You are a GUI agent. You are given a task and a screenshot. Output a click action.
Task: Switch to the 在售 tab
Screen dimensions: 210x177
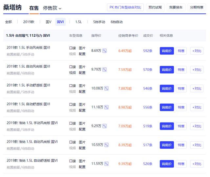pos(34,8)
